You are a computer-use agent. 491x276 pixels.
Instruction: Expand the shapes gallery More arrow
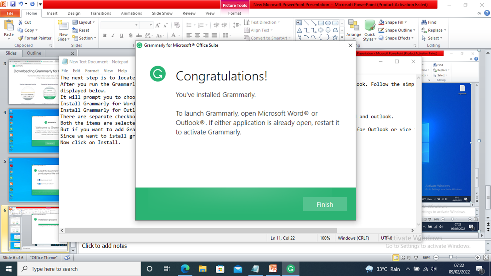coord(342,37)
